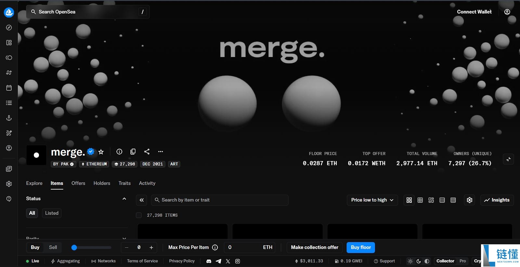Enable the dark theme moon toggle

[x=419, y=261]
